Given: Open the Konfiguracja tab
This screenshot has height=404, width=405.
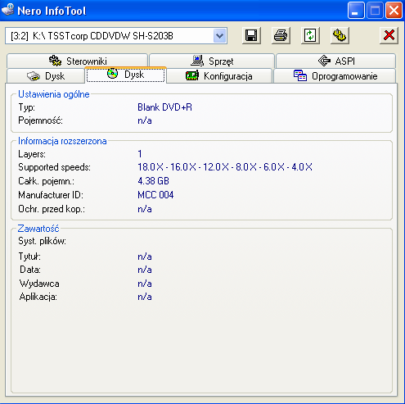Looking at the screenshot, I should click(x=219, y=76).
